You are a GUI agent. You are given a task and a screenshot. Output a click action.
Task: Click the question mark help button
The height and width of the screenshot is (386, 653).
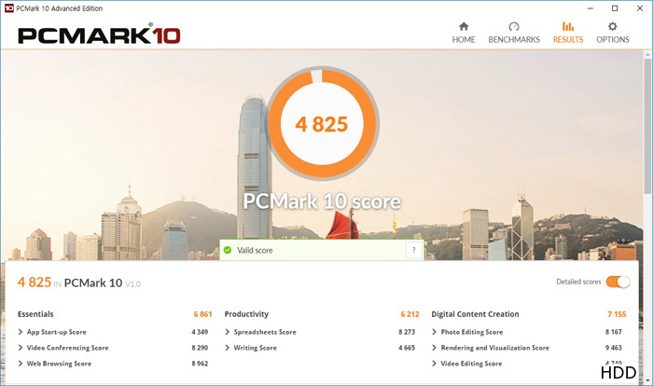tap(413, 250)
